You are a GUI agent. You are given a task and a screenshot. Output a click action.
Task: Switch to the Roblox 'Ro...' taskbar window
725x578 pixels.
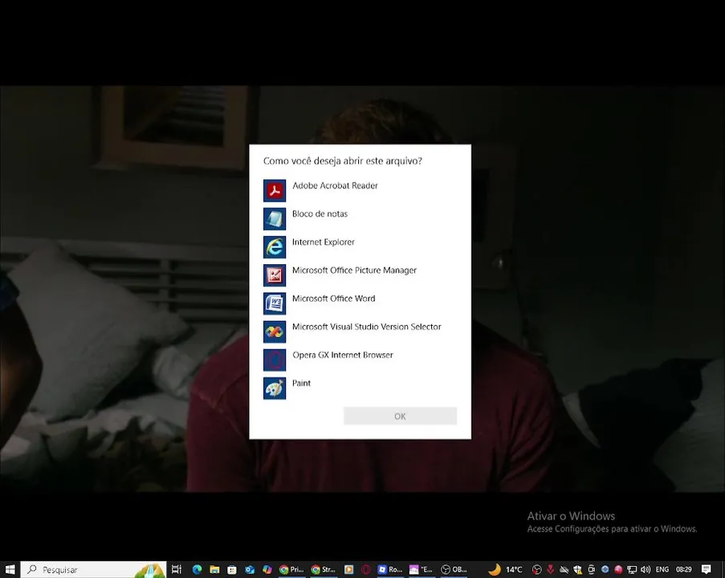(x=390, y=569)
